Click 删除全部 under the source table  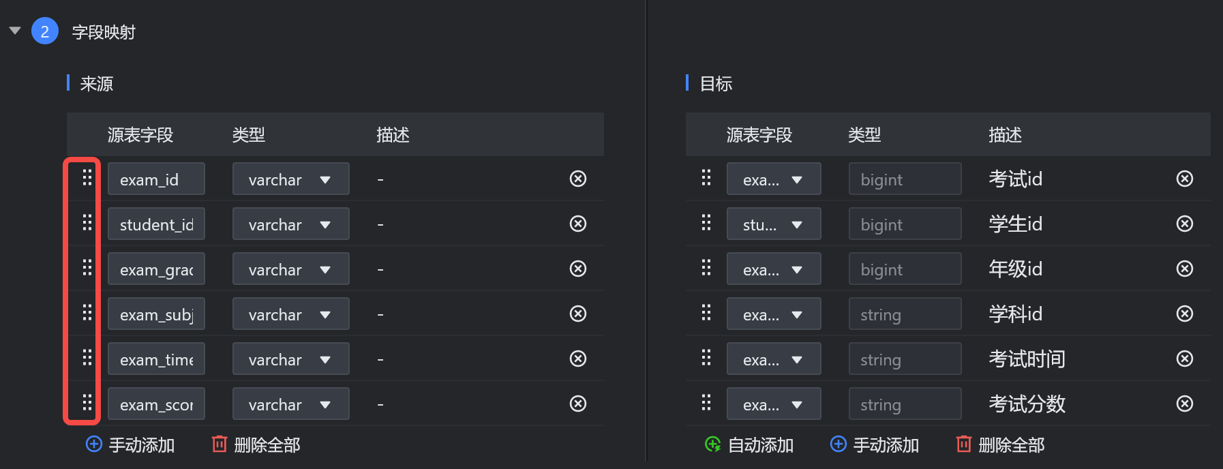click(256, 444)
